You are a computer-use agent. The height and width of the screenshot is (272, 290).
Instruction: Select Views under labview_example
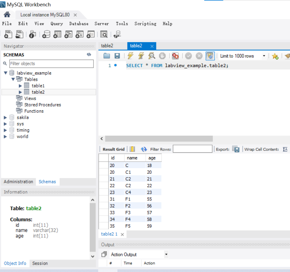[x=30, y=99]
